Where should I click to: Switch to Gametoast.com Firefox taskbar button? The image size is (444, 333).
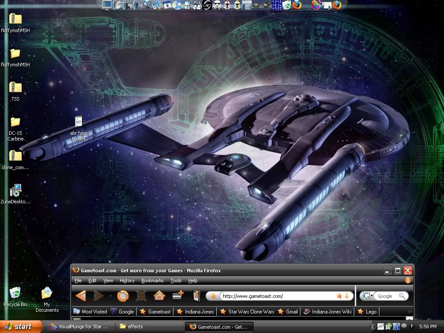coord(219,327)
